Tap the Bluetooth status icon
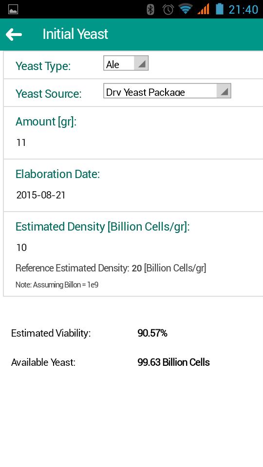 (x=150, y=9)
